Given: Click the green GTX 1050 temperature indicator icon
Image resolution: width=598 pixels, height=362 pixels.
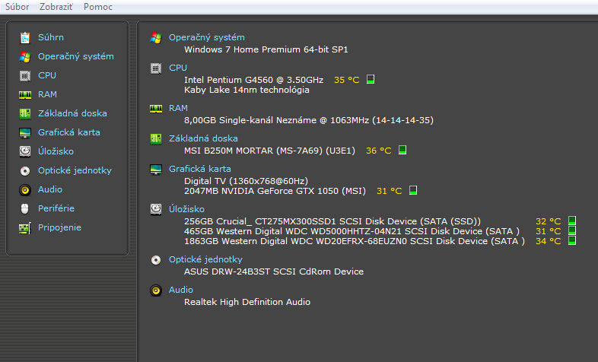Looking at the screenshot, I should click(413, 190).
